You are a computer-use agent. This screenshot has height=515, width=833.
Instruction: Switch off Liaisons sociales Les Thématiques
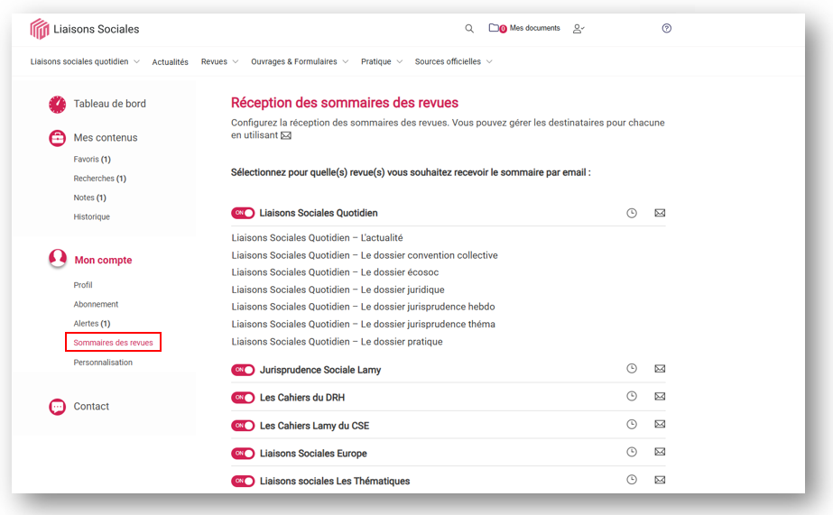pyautogui.click(x=243, y=481)
